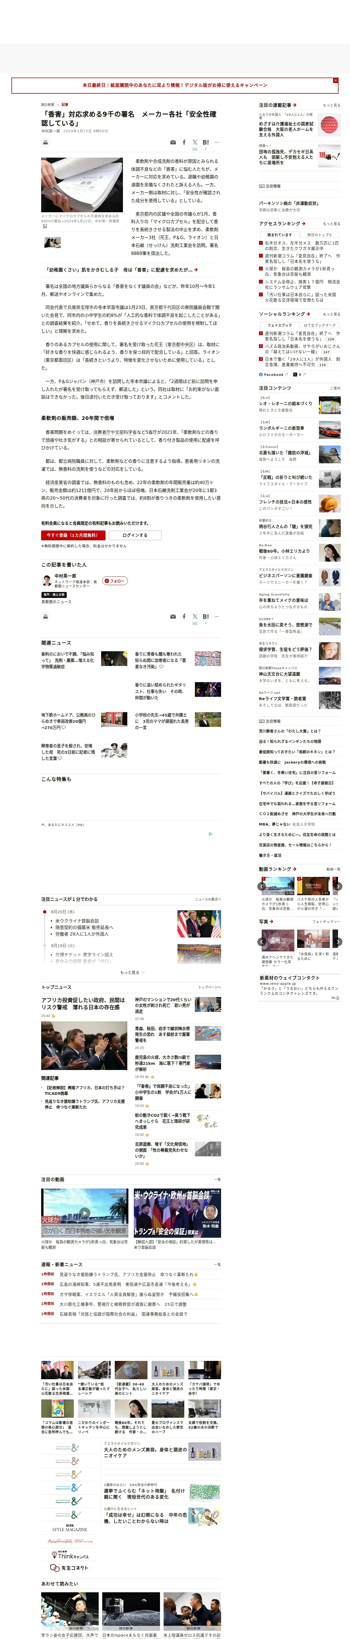Share article on X at top
The image size is (350, 1639).
tap(195, 143)
